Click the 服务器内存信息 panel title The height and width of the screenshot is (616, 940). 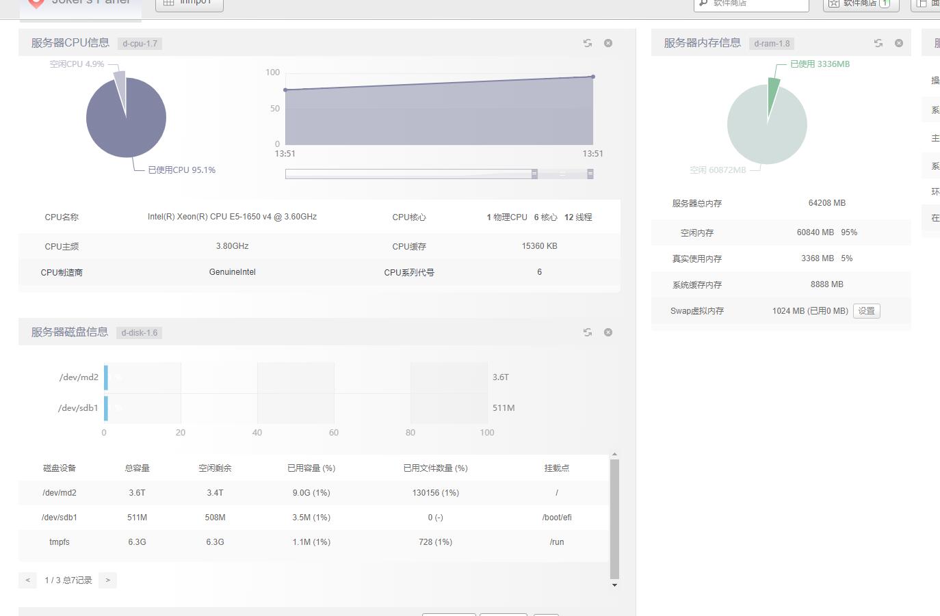point(702,43)
